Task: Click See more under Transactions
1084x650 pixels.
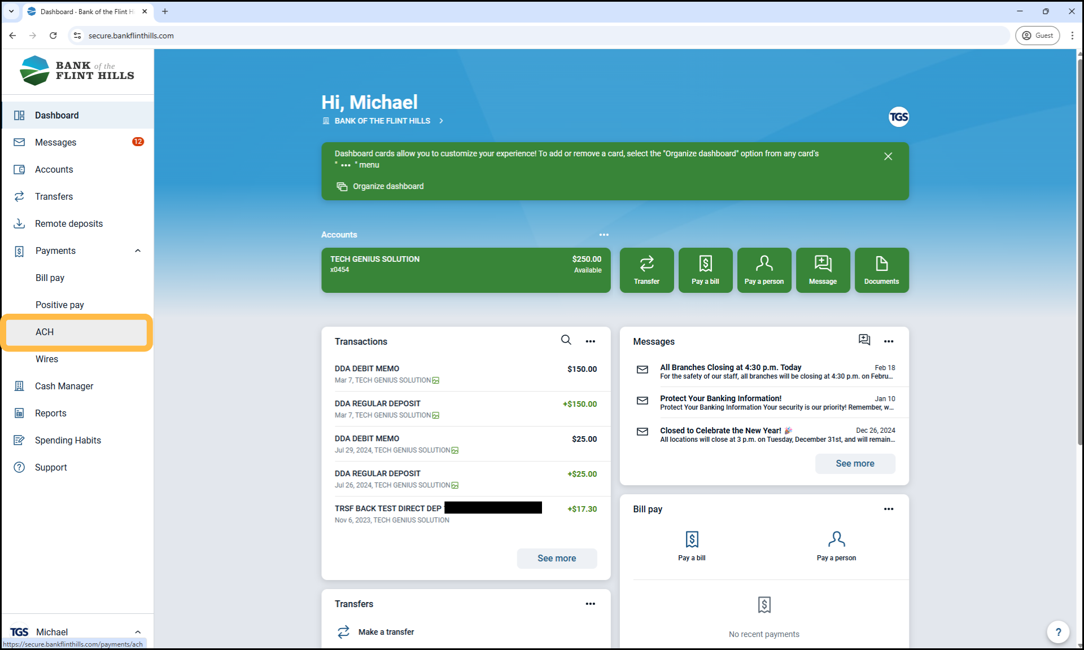Action: click(556, 558)
